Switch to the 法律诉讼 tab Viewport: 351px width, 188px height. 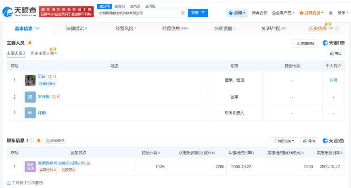coord(76,28)
